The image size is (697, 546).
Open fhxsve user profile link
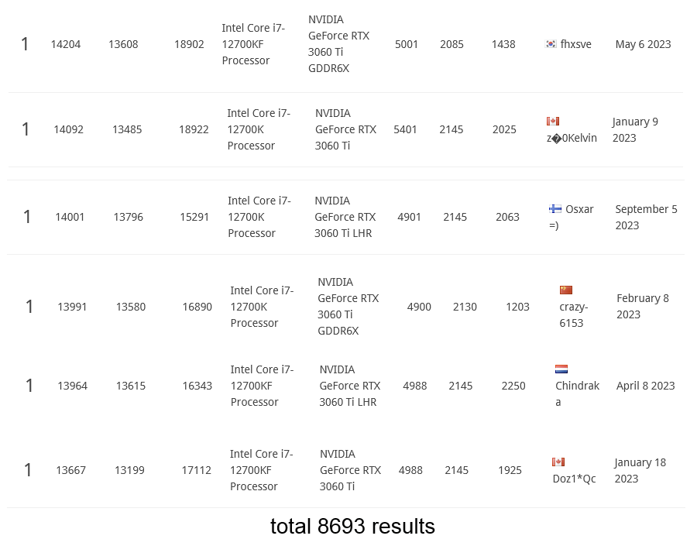(575, 44)
